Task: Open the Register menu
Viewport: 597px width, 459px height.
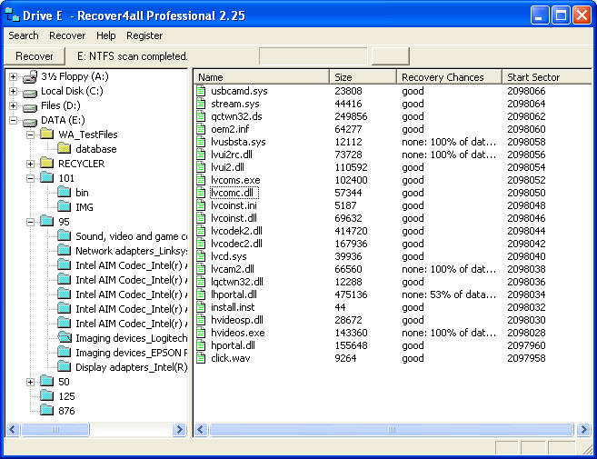Action: tap(144, 35)
